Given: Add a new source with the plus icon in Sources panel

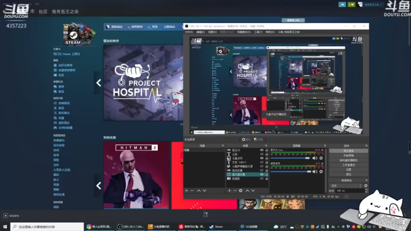Looking at the screenshot, I should [x=229, y=190].
